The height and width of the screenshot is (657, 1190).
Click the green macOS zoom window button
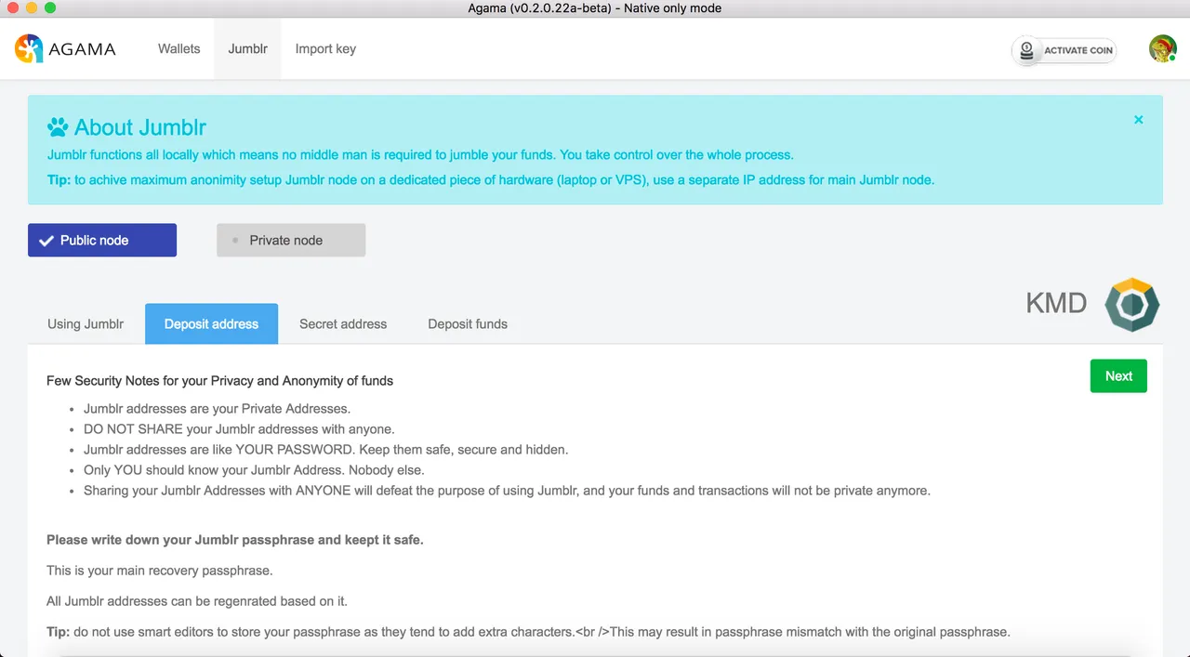tap(50, 8)
